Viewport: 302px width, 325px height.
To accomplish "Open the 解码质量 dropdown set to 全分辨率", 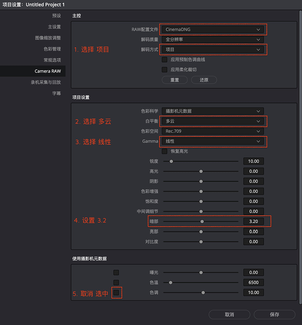I will pos(213,39).
